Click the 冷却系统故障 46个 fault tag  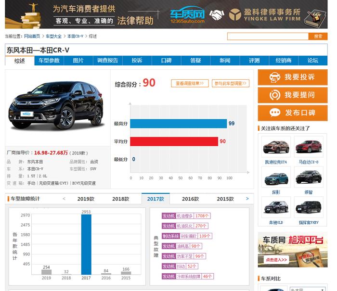pos(188,277)
